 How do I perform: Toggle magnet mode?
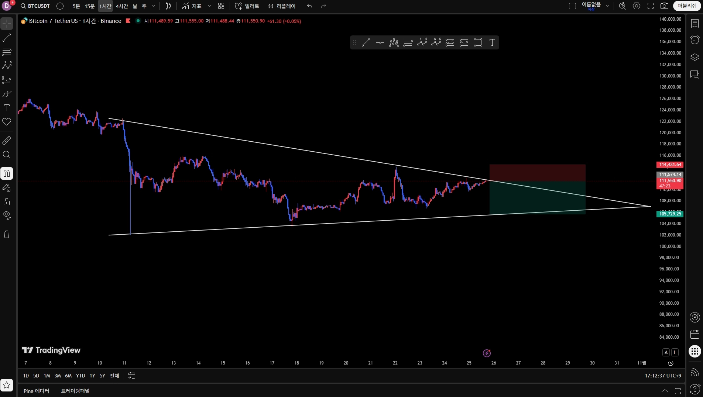click(x=7, y=173)
